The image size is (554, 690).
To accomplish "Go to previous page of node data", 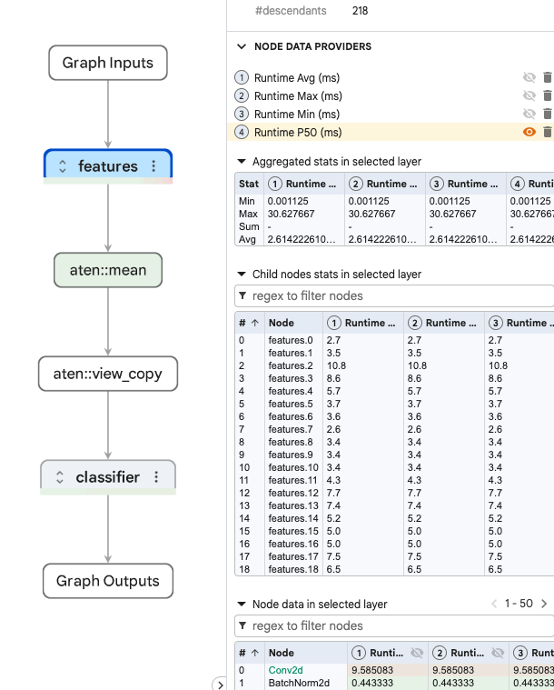I will tap(494, 604).
